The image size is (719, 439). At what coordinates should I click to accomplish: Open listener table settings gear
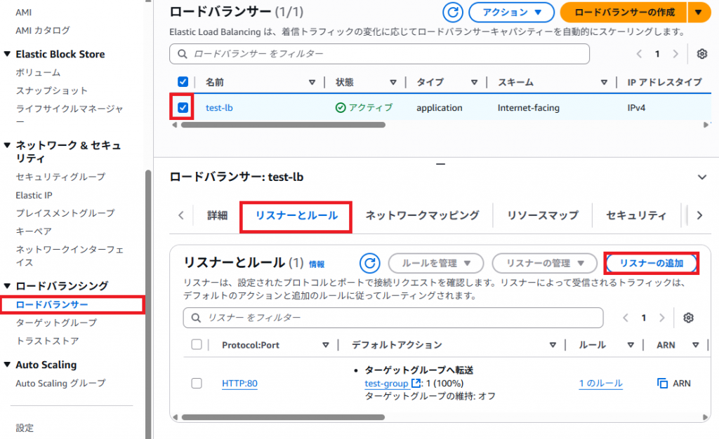(x=688, y=318)
